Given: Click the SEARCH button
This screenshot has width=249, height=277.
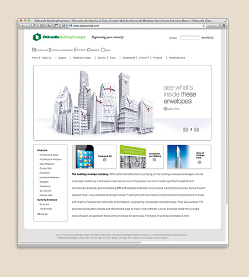Looking at the screenshot, I should click(208, 38).
